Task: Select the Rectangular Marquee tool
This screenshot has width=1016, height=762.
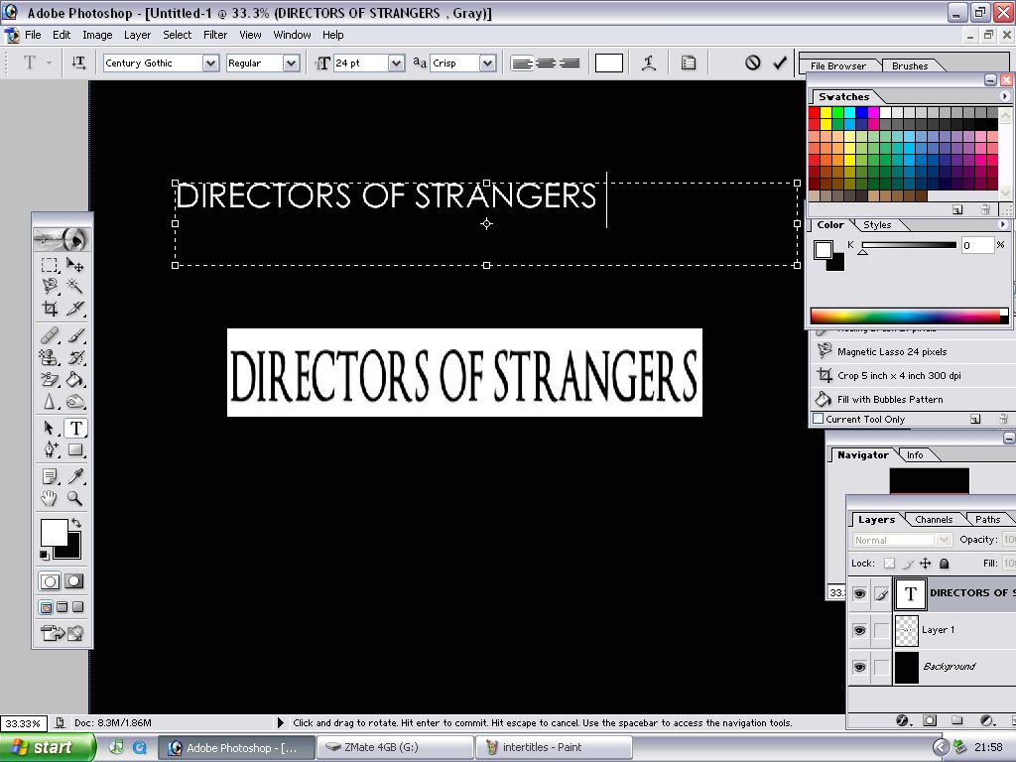Action: (x=50, y=266)
